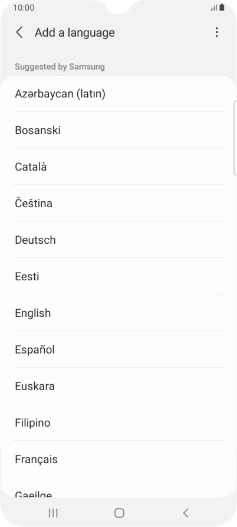Tap the back arrow beside Add a language
Screen dimensions: 237x527
pyautogui.click(x=19, y=32)
